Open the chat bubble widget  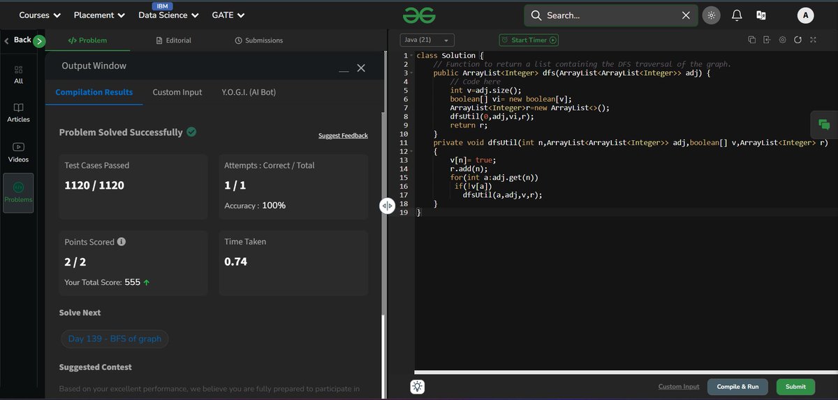click(824, 125)
